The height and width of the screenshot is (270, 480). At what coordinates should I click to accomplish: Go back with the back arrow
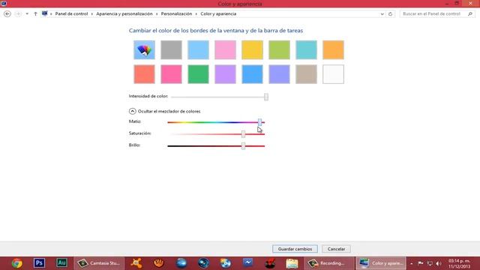point(7,13)
